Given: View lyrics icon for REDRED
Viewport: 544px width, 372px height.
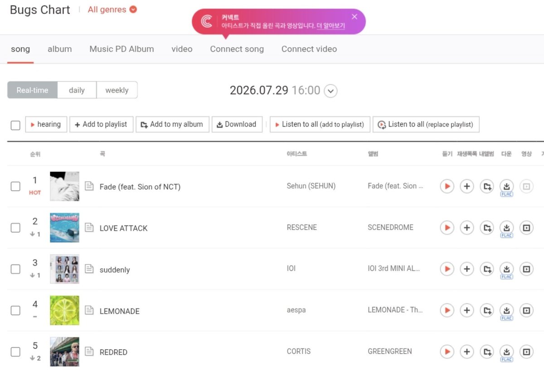Looking at the screenshot, I should click(89, 352).
